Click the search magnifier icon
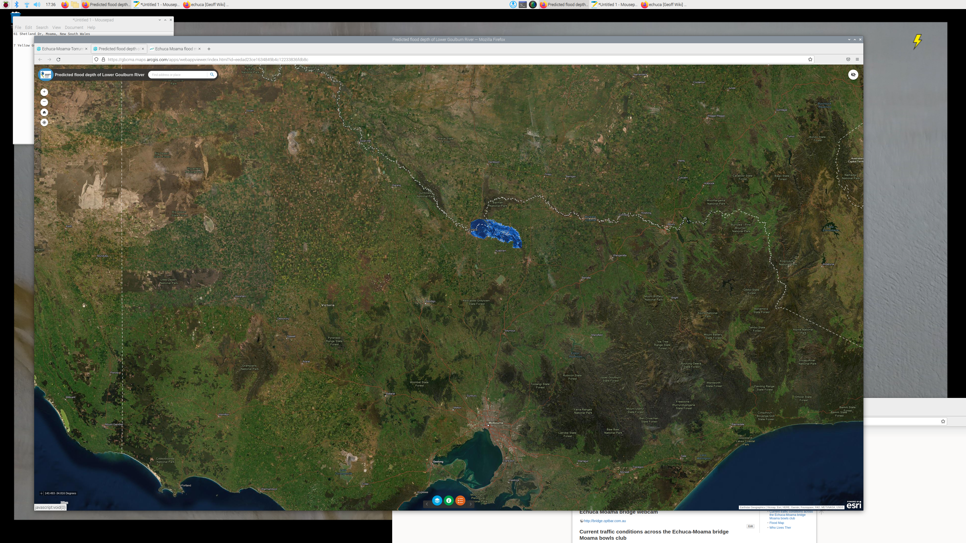The image size is (966, 543). pos(212,75)
